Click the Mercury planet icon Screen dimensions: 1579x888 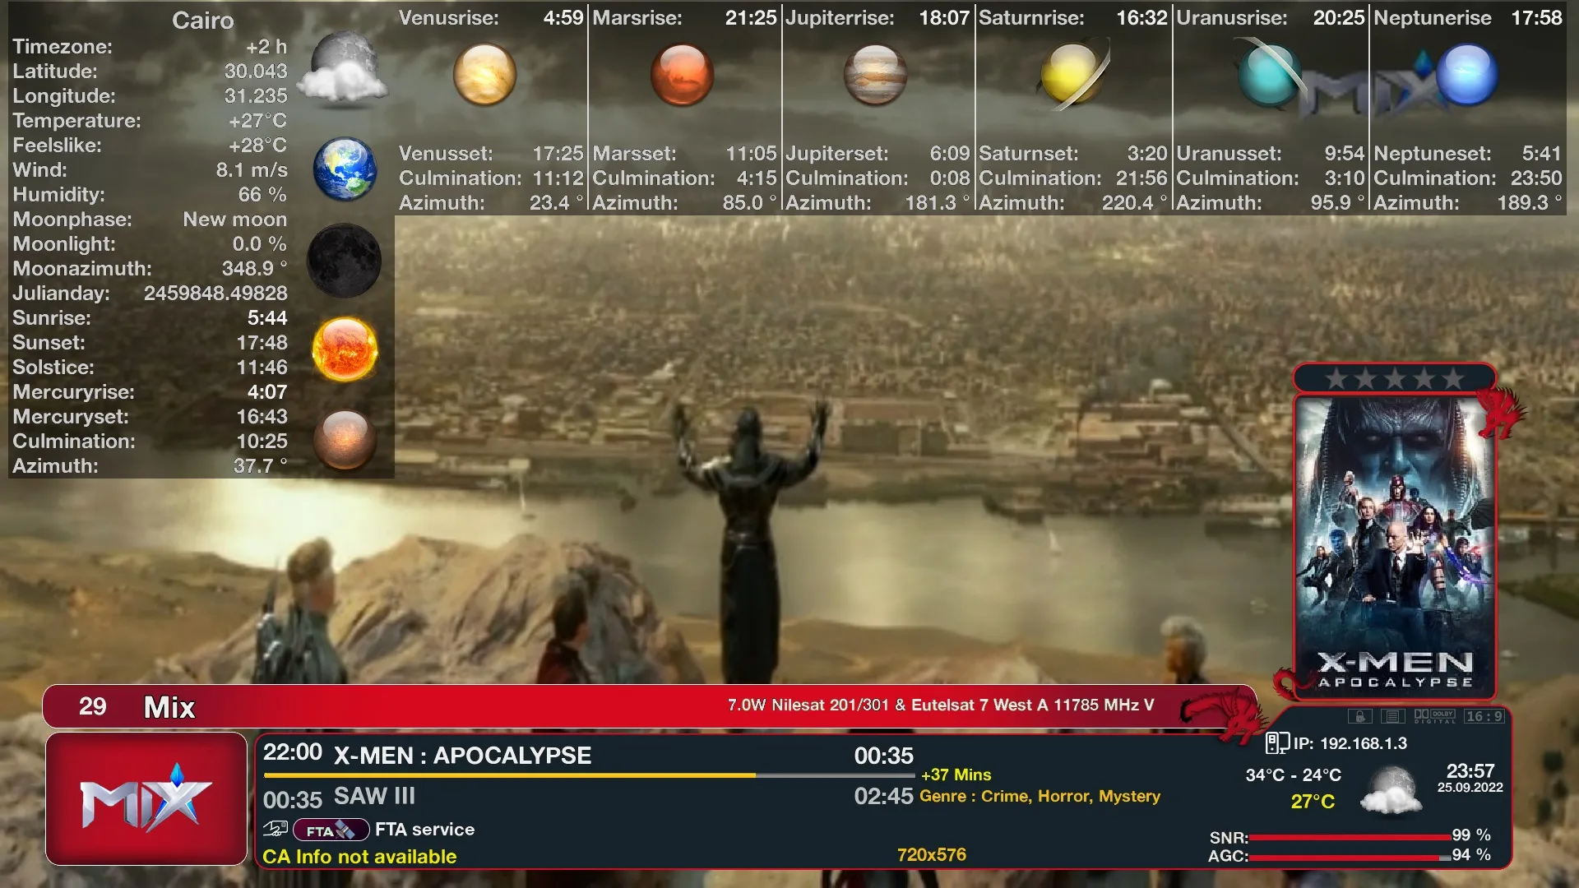345,439
